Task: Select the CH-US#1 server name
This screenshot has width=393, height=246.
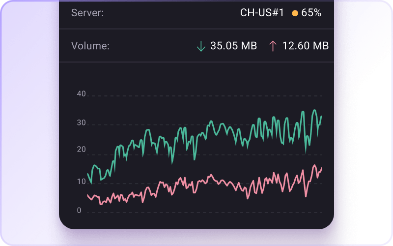Action: click(x=262, y=13)
